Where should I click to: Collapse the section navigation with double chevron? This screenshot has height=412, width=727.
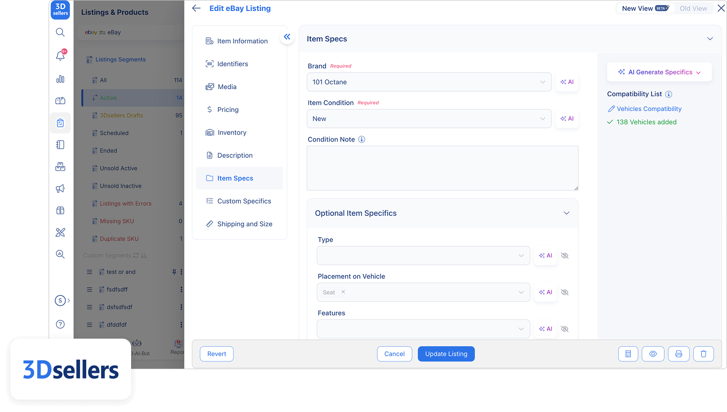tap(287, 37)
